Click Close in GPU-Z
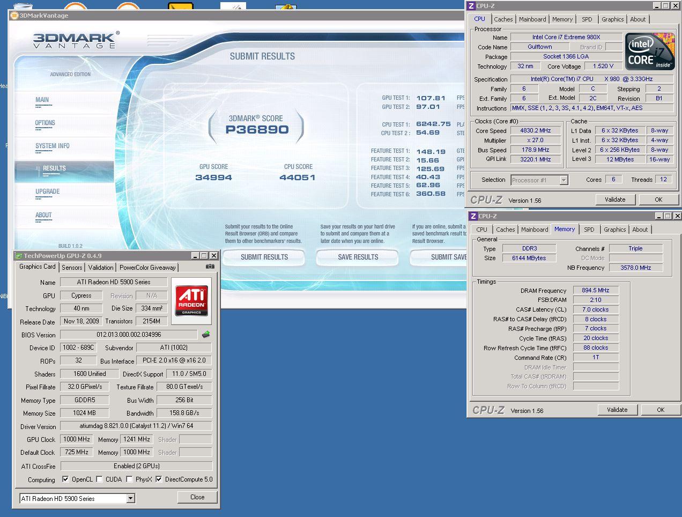Viewport: 682px width, 517px height. tap(197, 497)
